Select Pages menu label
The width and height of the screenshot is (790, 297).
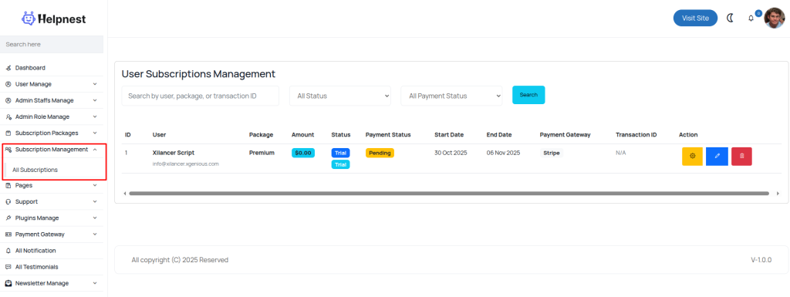24,185
